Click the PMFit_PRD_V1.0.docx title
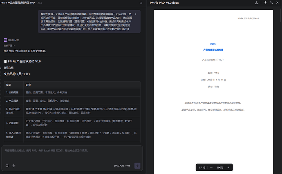The width and height of the screenshot is (282, 174). [x=164, y=3]
